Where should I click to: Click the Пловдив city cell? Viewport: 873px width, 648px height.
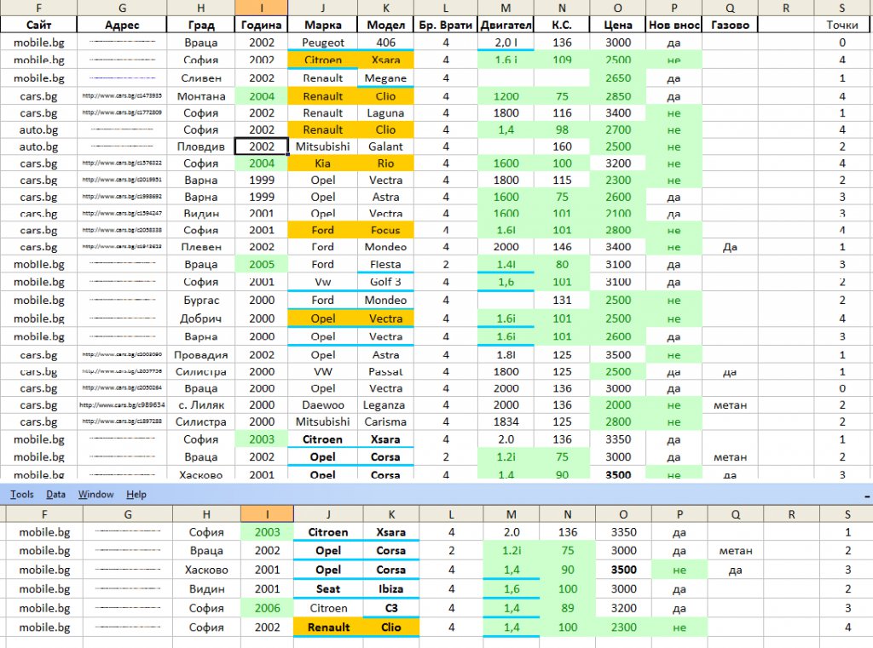200,146
